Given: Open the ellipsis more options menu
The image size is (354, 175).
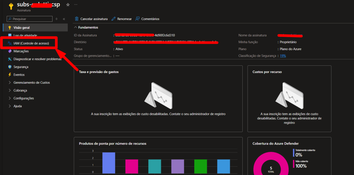Looking at the screenshot, I should [x=76, y=4].
